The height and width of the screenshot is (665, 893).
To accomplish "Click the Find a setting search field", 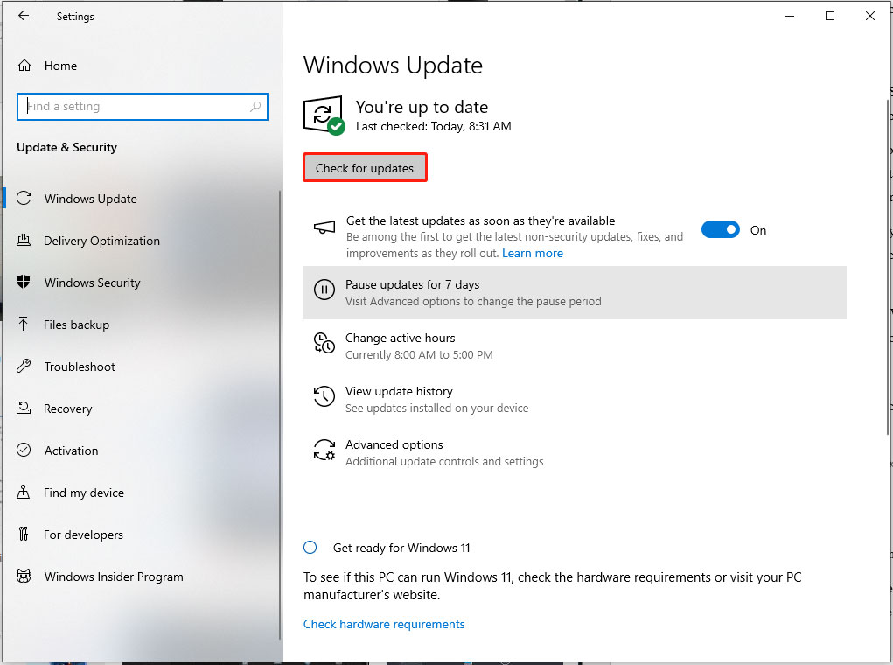I will coord(143,107).
